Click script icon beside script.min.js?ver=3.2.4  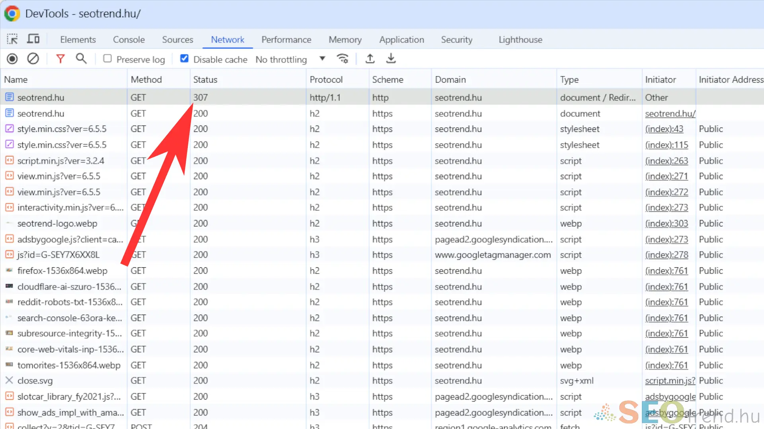[10, 160]
